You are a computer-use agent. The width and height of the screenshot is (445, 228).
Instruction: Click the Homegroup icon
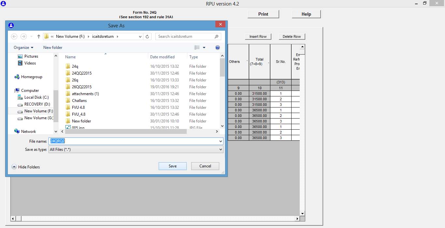[x=17, y=77]
